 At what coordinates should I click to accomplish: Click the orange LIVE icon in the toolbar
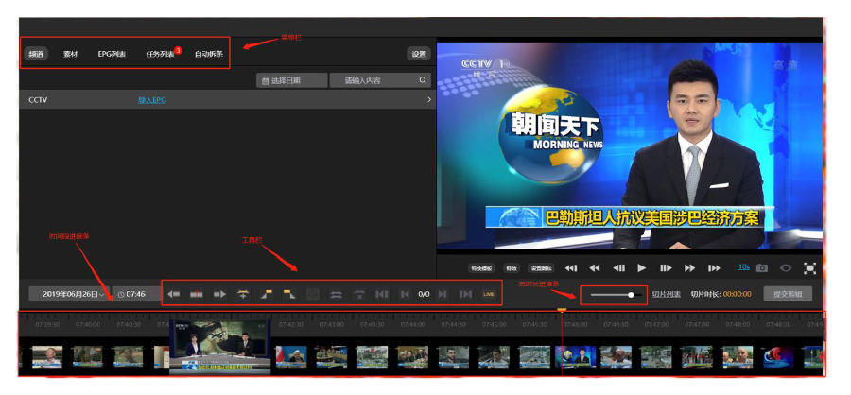click(x=489, y=294)
